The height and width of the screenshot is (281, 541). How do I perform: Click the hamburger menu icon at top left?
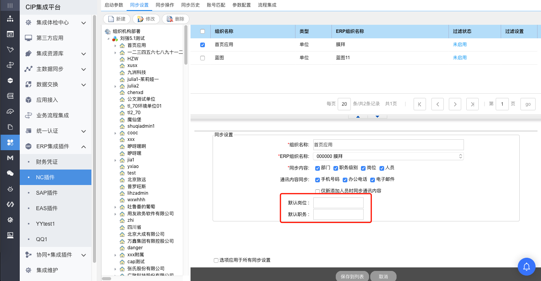coord(10,5)
